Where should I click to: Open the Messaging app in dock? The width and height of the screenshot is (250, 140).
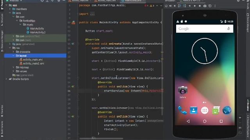coord(216,110)
